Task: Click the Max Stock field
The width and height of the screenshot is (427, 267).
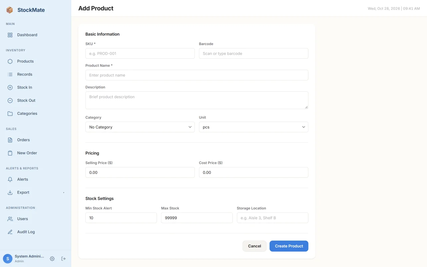Action: tap(197, 218)
